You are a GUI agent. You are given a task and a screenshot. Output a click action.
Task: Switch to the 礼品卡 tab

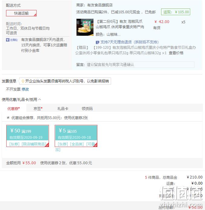tap(63, 108)
